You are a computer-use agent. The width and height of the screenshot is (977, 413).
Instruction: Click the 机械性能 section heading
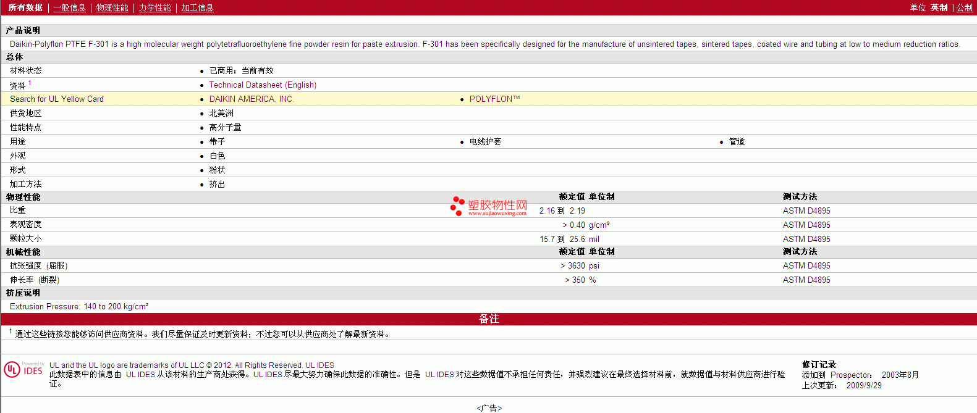[23, 252]
